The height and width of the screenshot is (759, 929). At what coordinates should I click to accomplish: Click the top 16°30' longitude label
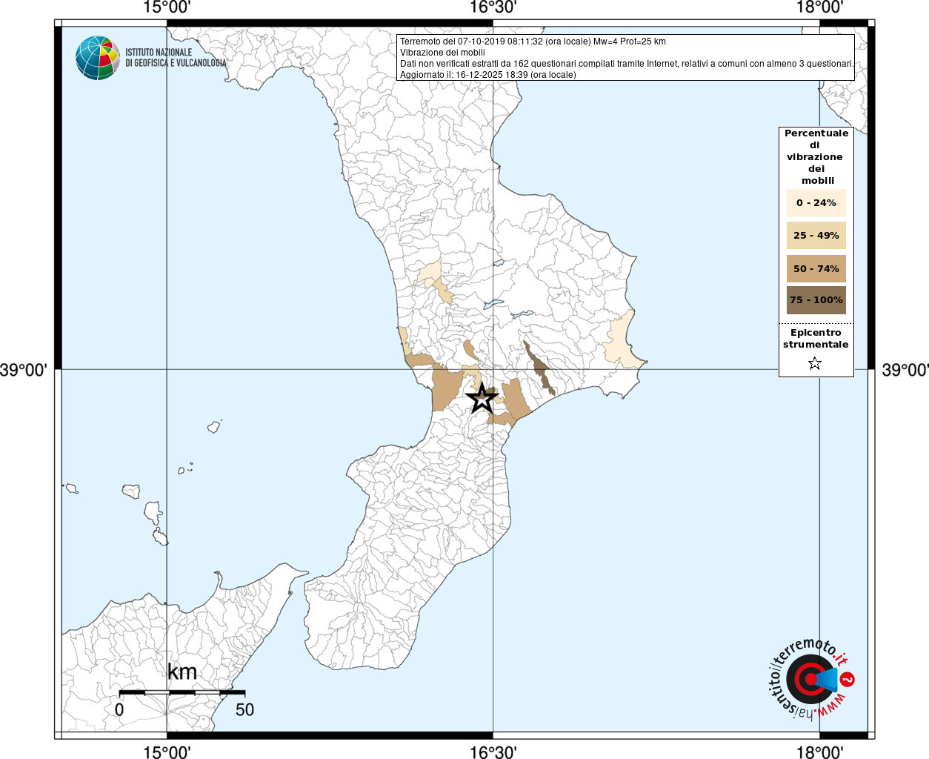(x=493, y=7)
